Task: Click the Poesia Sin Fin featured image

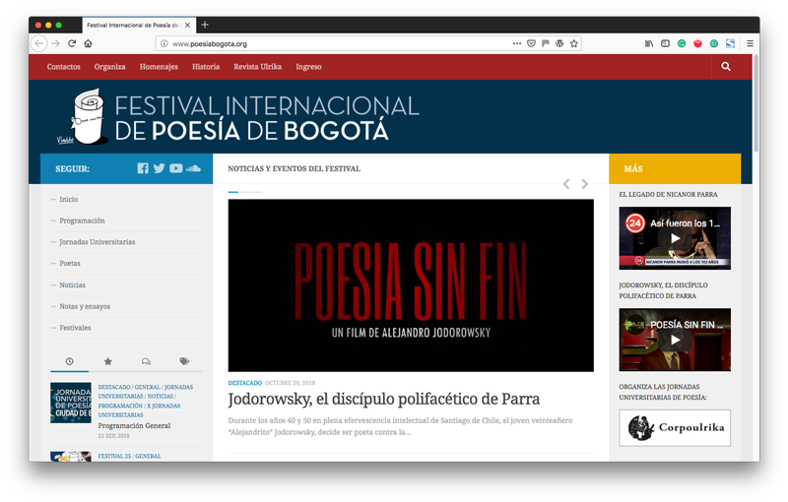Action: tap(411, 285)
